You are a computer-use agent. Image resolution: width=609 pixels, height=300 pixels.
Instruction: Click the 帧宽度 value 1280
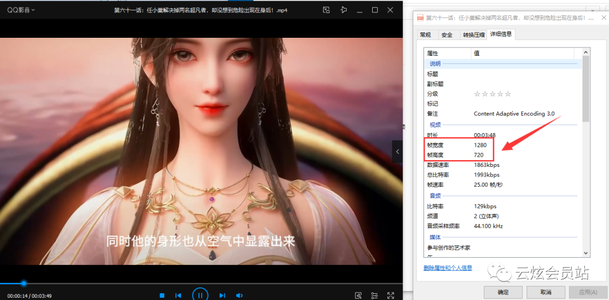tap(480, 145)
